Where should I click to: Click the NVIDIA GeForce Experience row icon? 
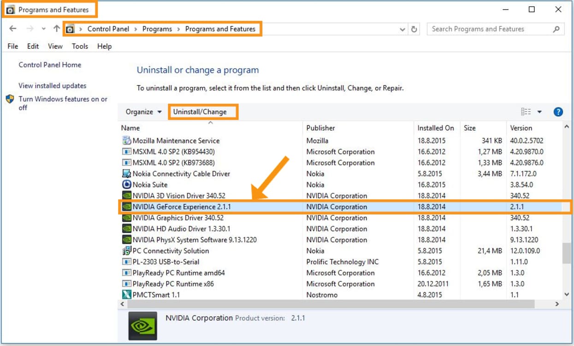tap(126, 207)
